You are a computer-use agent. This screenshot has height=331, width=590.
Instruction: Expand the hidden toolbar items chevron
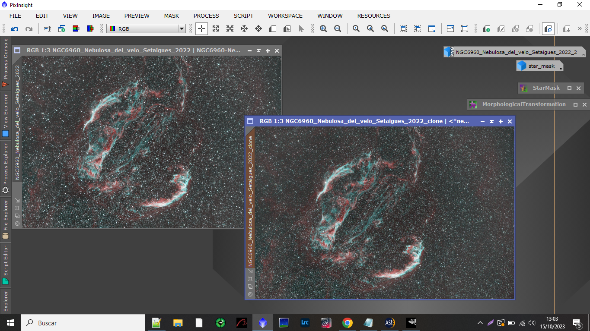pos(580,28)
